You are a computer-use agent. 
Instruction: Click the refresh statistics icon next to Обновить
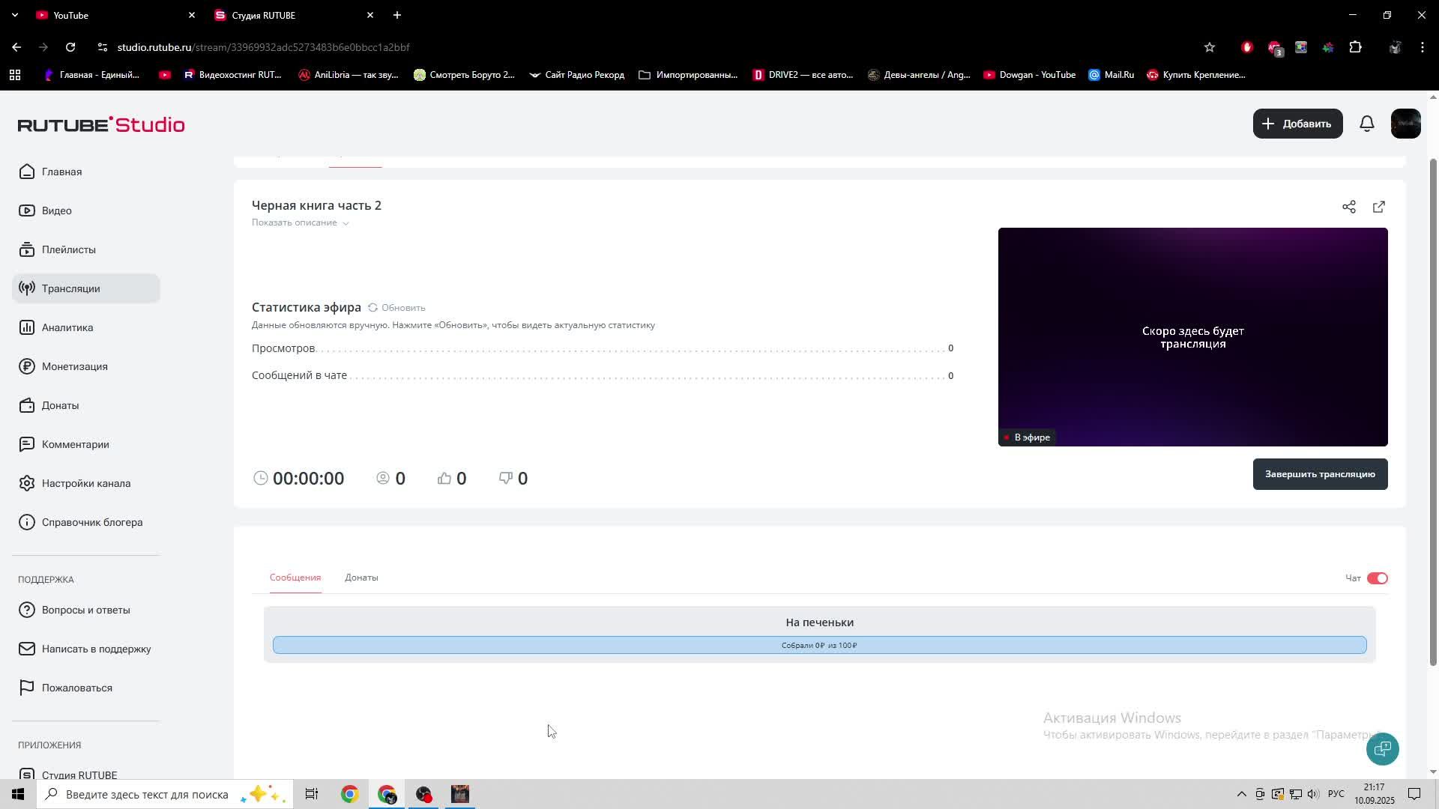click(372, 308)
